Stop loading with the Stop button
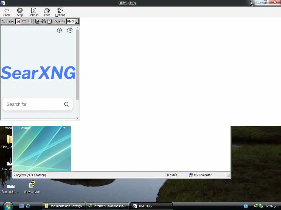This screenshot has width=281, height=210. pos(20,12)
